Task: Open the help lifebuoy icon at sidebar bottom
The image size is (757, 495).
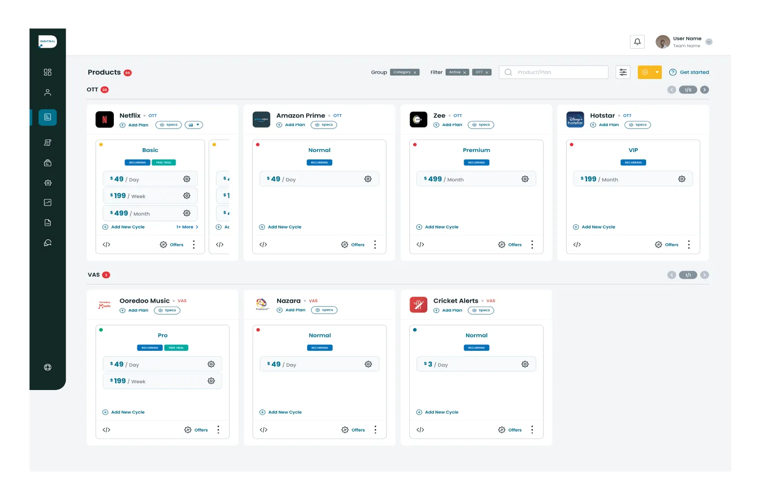Action: point(48,367)
